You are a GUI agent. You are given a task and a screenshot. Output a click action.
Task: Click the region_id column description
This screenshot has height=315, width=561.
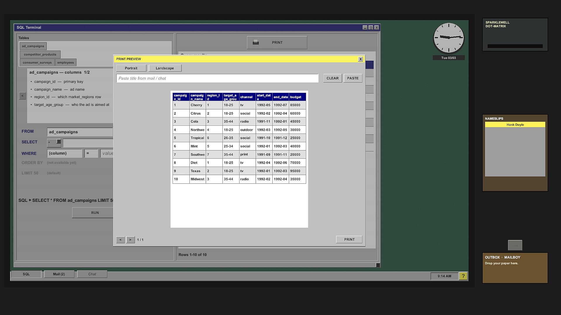67,97
